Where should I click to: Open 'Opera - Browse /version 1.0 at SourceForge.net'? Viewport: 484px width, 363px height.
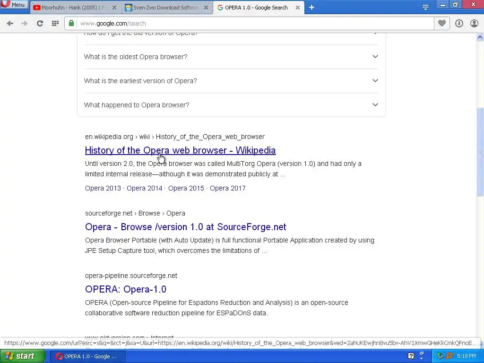pos(185,227)
